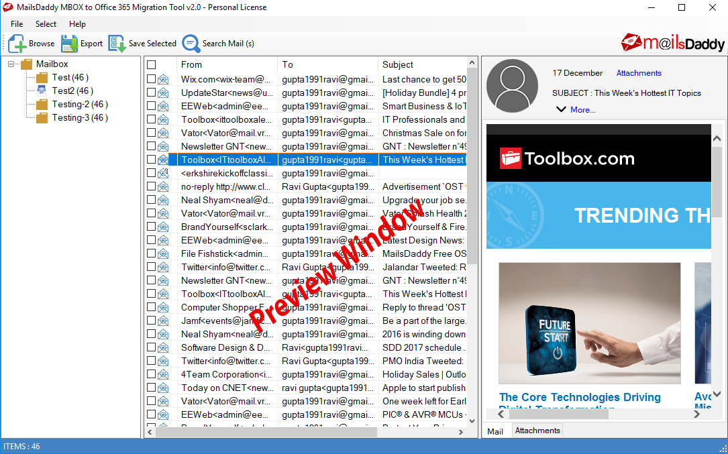
Task: Check the Computer Shopper mail checkbox
Action: coord(152,307)
